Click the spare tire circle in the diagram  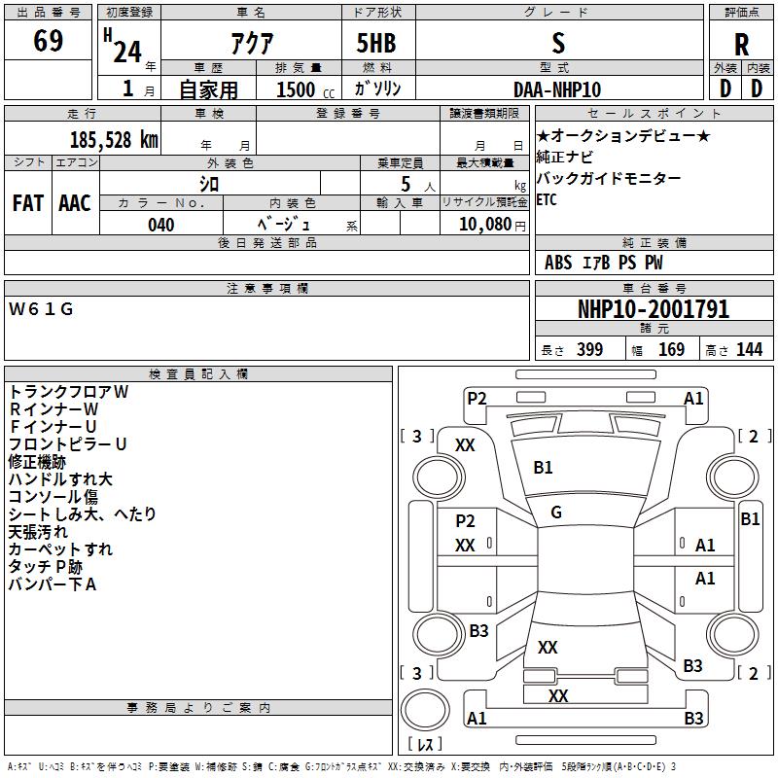coord(425,710)
